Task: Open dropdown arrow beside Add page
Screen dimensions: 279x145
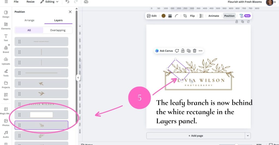Action: pos(248,135)
